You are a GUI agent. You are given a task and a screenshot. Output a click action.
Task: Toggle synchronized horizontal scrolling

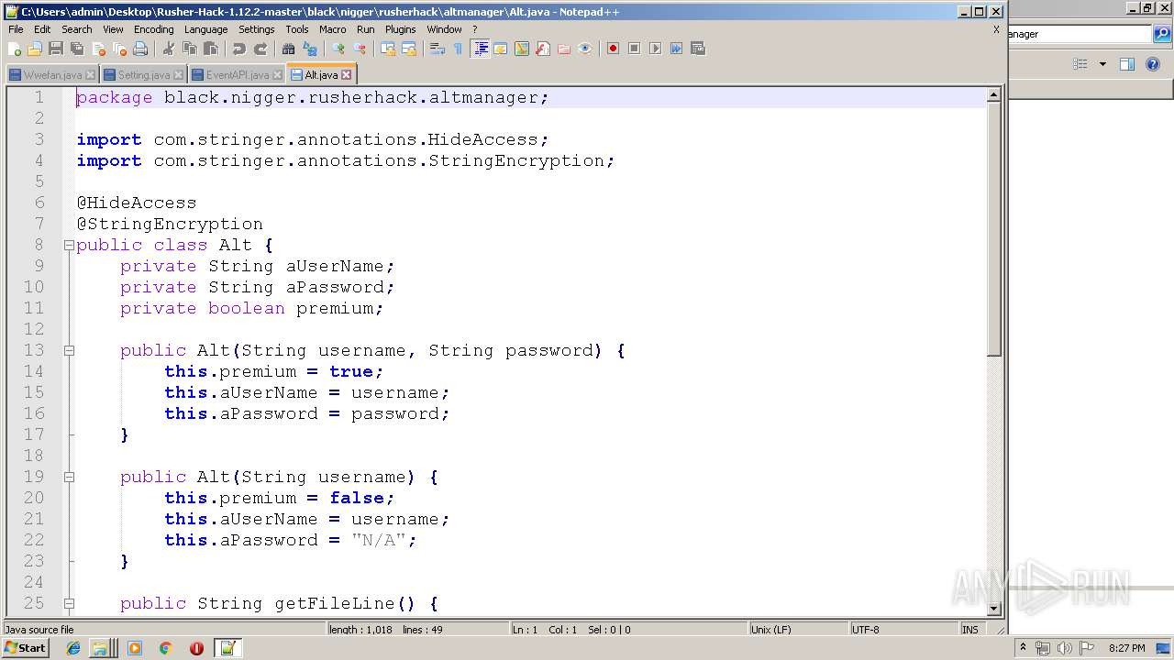point(409,49)
